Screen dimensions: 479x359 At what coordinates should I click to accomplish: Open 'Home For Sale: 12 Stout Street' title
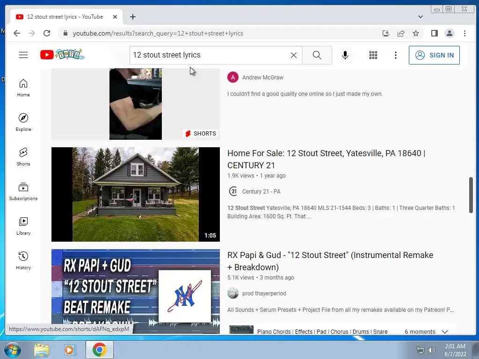(x=326, y=159)
